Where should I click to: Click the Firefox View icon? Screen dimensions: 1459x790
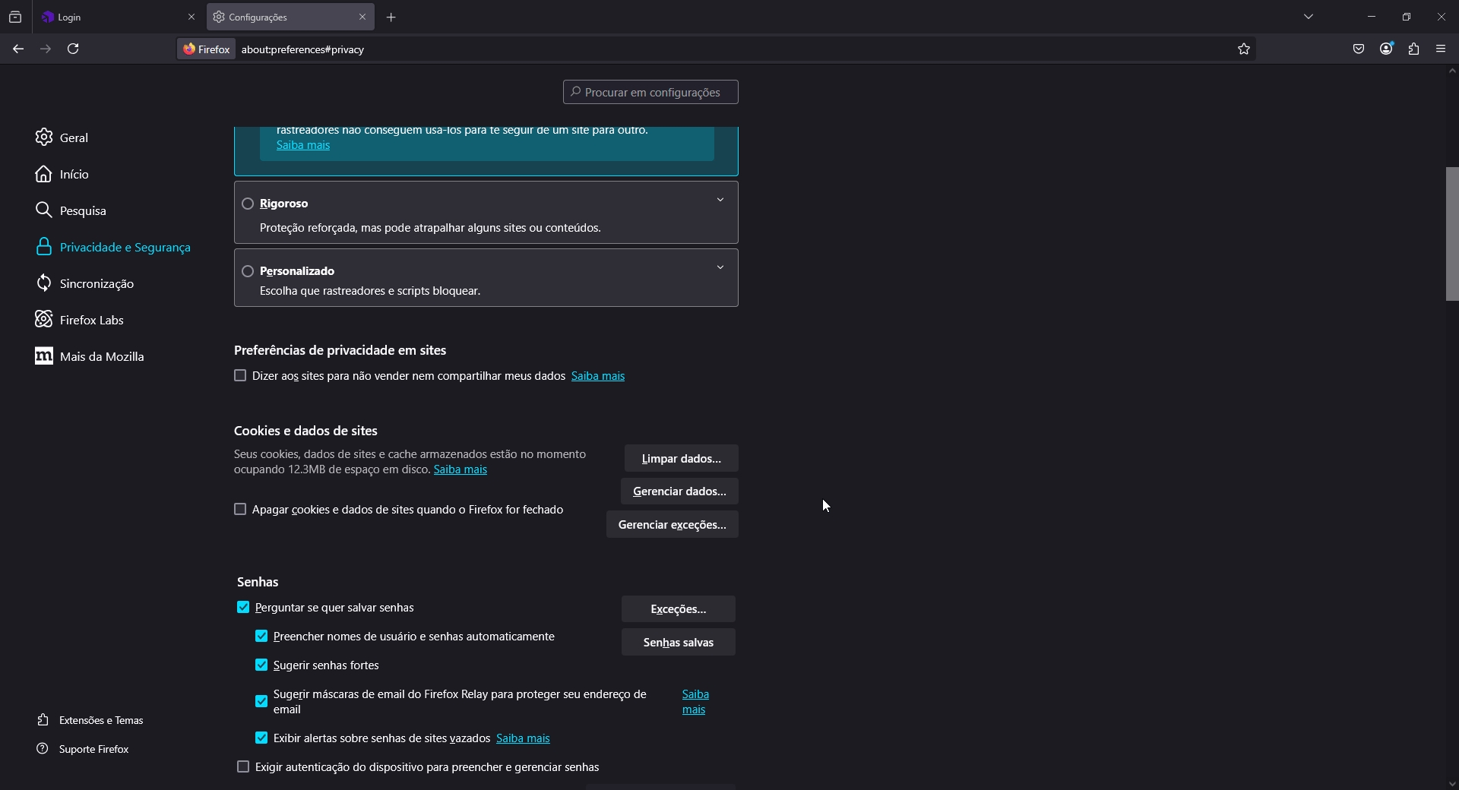pos(15,17)
